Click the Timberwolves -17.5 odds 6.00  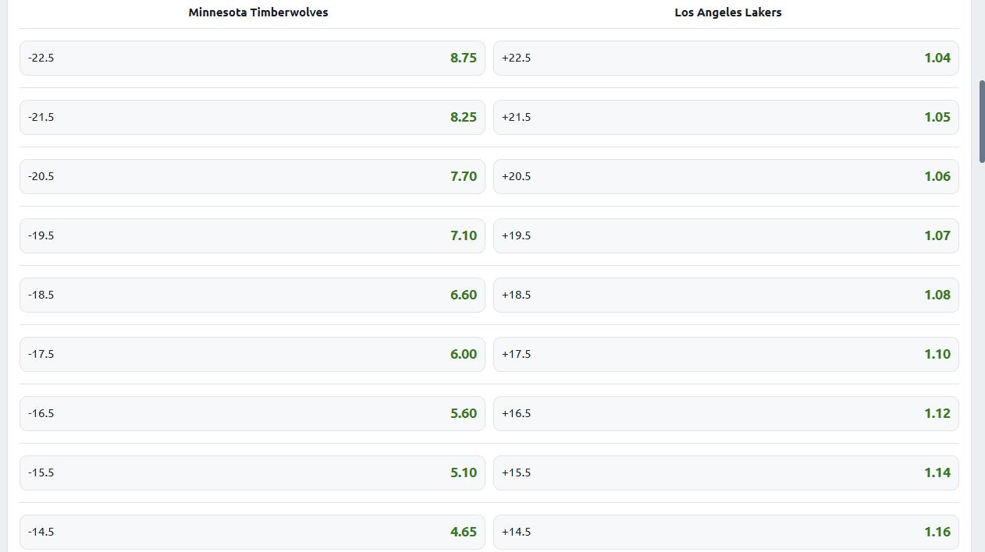252,355
